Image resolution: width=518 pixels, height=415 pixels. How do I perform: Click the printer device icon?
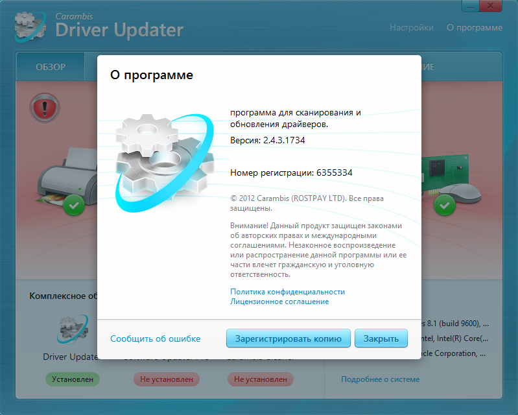[x=67, y=177]
